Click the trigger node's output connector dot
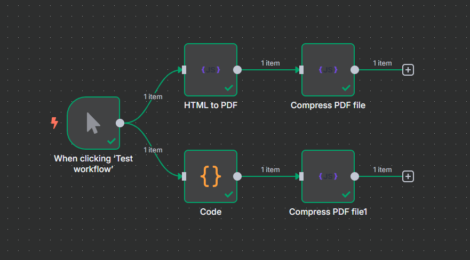This screenshot has width=470, height=260. pos(120,123)
